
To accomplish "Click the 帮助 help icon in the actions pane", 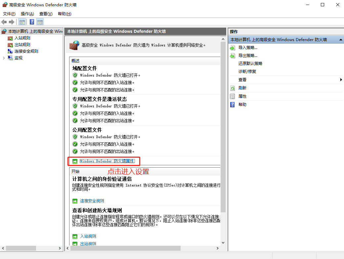I will click(x=233, y=105).
